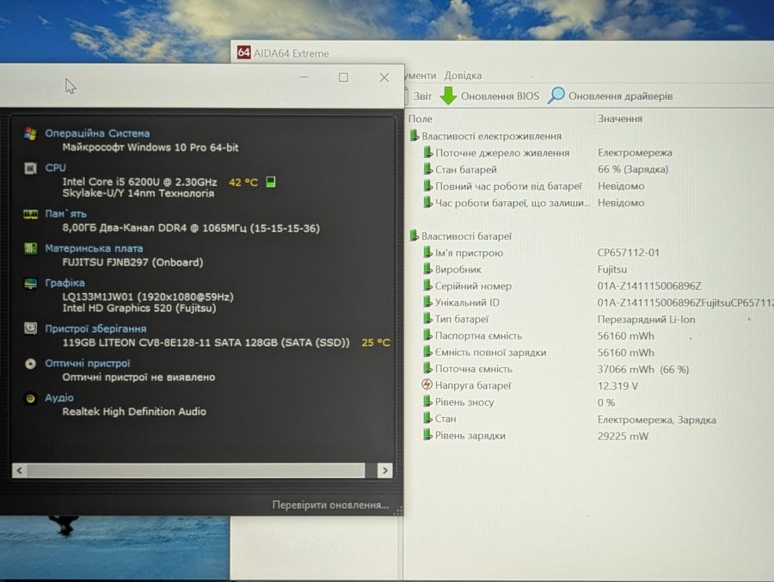Click the 42 °C CPU temperature
774x582 pixels.
point(243,182)
